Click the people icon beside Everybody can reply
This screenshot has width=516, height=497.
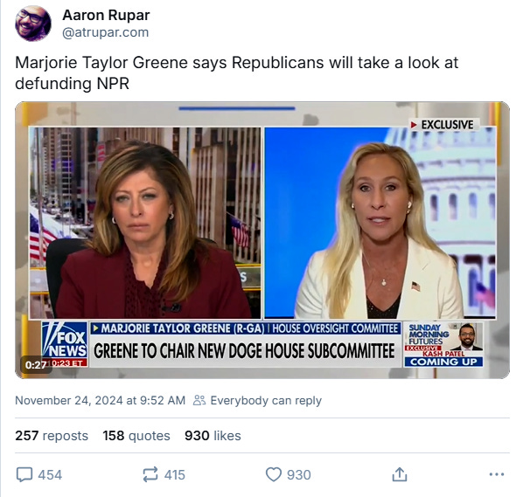point(199,400)
